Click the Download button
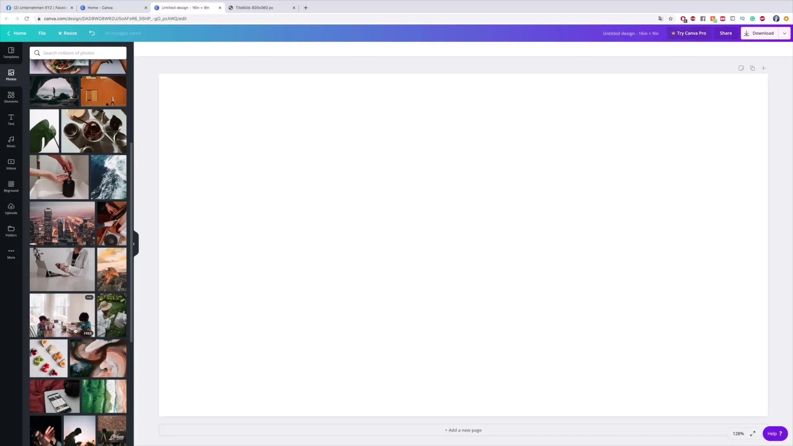This screenshot has width=793, height=446. tap(760, 33)
